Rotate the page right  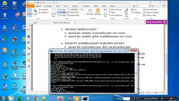[73, 15]
